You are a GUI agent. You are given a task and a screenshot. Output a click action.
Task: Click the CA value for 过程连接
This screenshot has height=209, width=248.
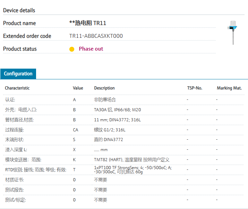[75, 130]
